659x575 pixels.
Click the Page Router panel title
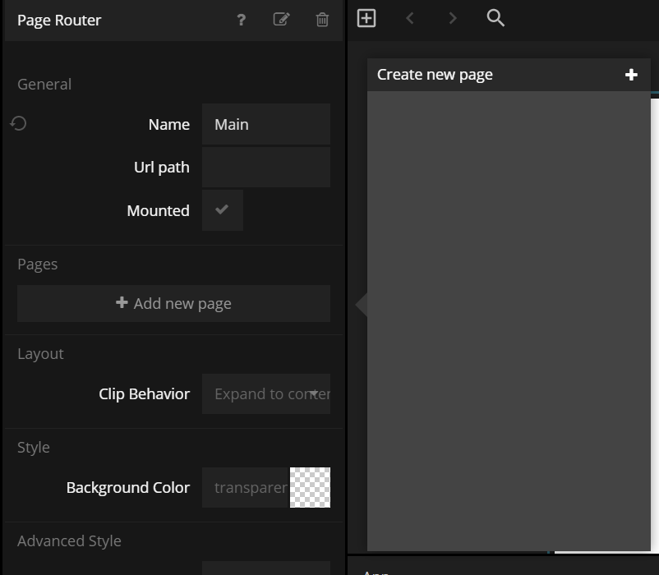click(59, 21)
